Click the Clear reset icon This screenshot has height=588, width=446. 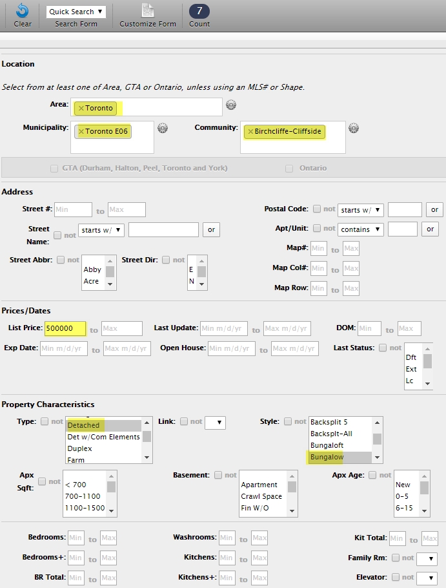23,10
